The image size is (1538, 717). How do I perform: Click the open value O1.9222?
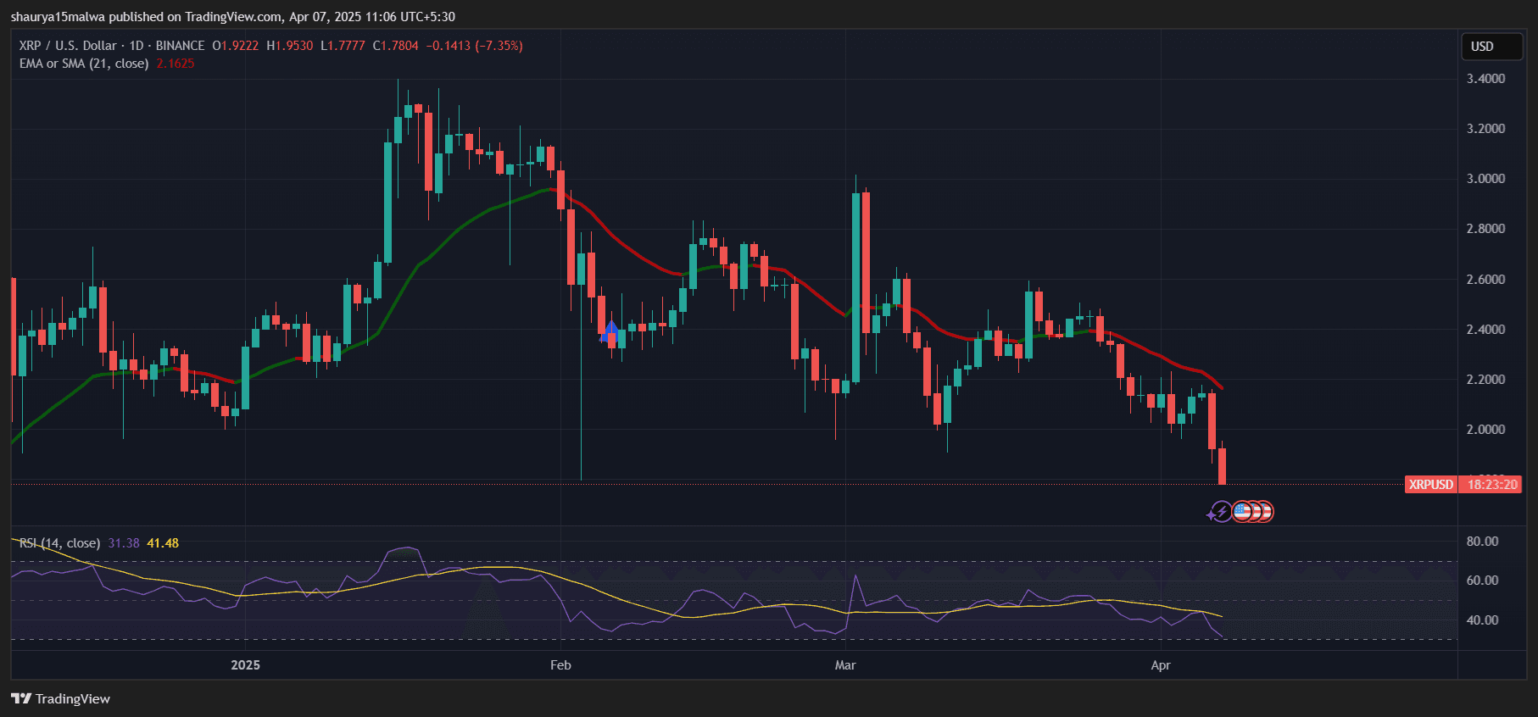click(x=235, y=46)
